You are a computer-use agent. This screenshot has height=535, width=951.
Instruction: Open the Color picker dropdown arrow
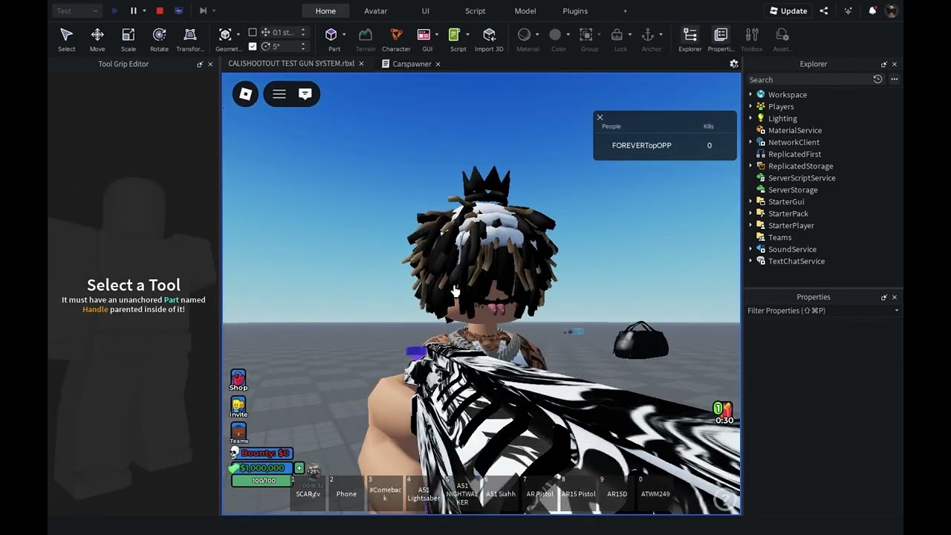click(x=568, y=34)
